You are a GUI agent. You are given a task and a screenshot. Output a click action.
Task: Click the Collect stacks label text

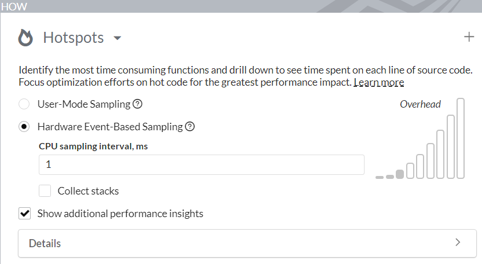pyautogui.click(x=88, y=191)
